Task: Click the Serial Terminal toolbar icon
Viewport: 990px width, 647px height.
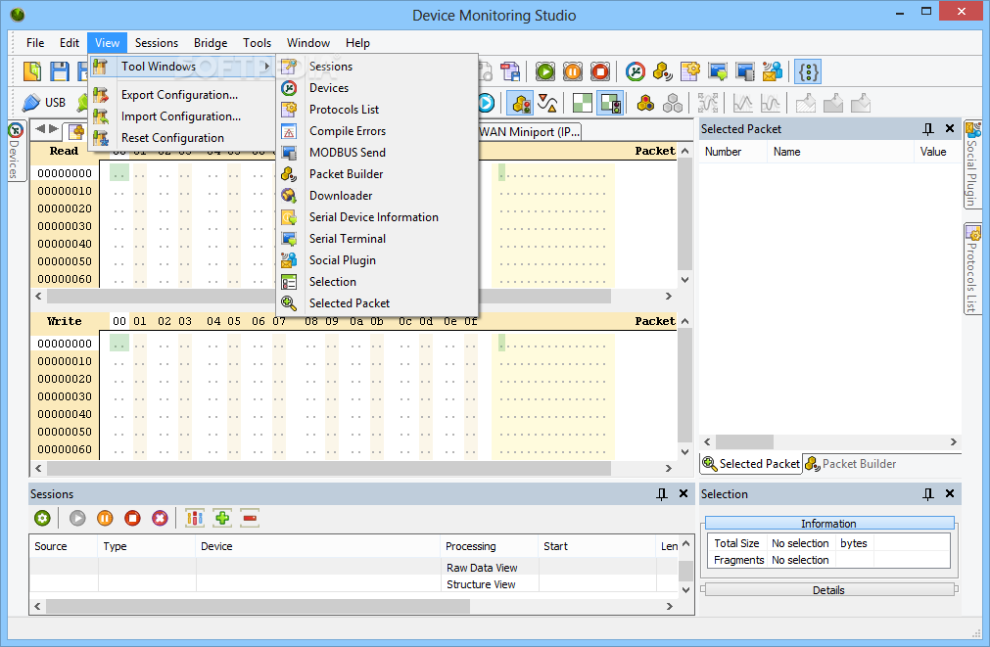Action: tap(718, 71)
